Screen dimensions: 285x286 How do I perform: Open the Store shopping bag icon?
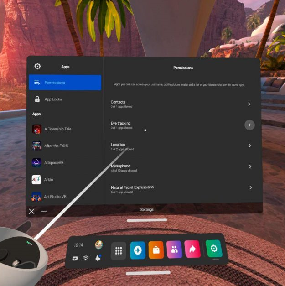[156, 250]
